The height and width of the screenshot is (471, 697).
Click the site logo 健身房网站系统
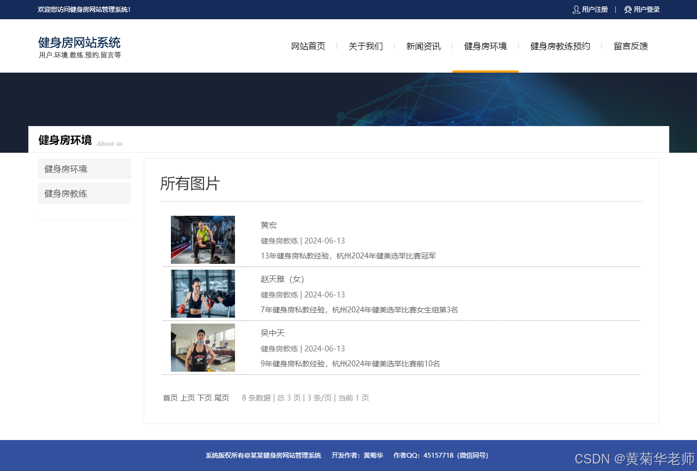pyautogui.click(x=78, y=42)
